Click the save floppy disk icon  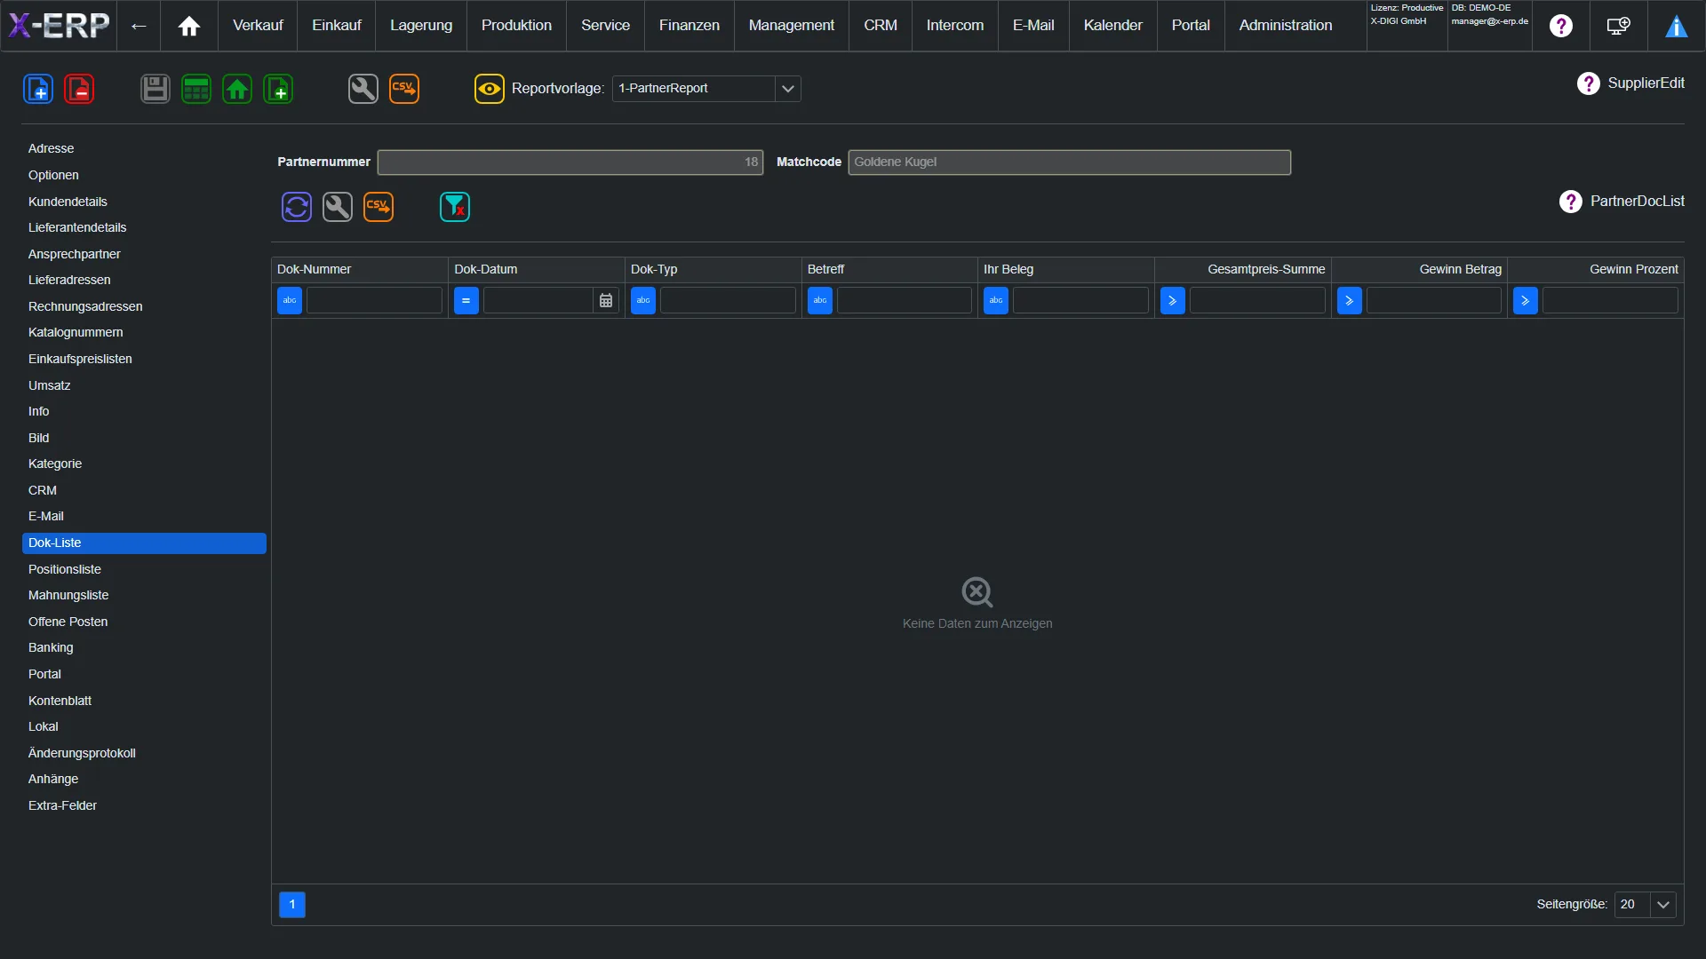click(155, 89)
